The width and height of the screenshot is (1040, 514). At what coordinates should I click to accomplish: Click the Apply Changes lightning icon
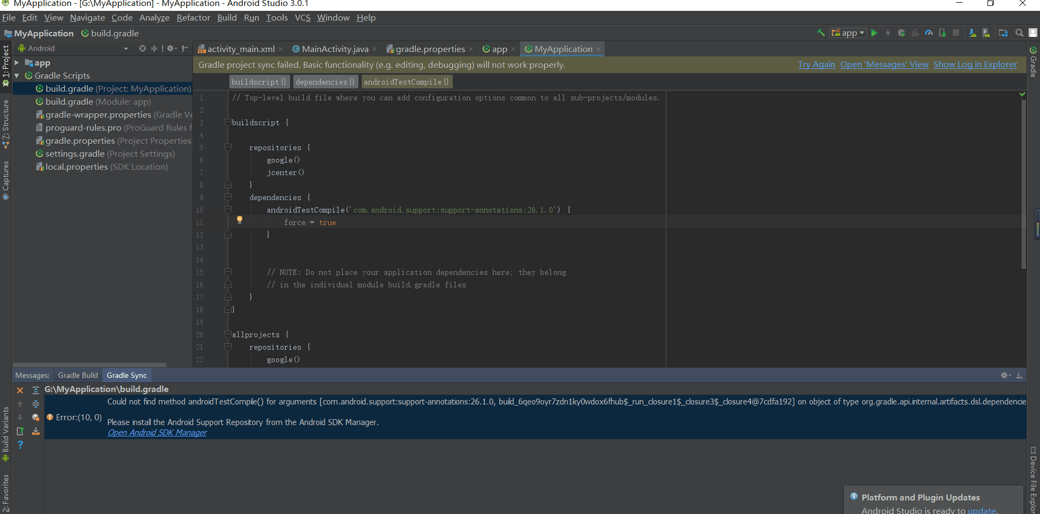click(888, 33)
